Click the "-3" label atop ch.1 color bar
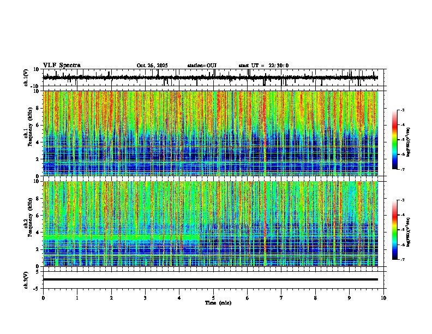 403,110
